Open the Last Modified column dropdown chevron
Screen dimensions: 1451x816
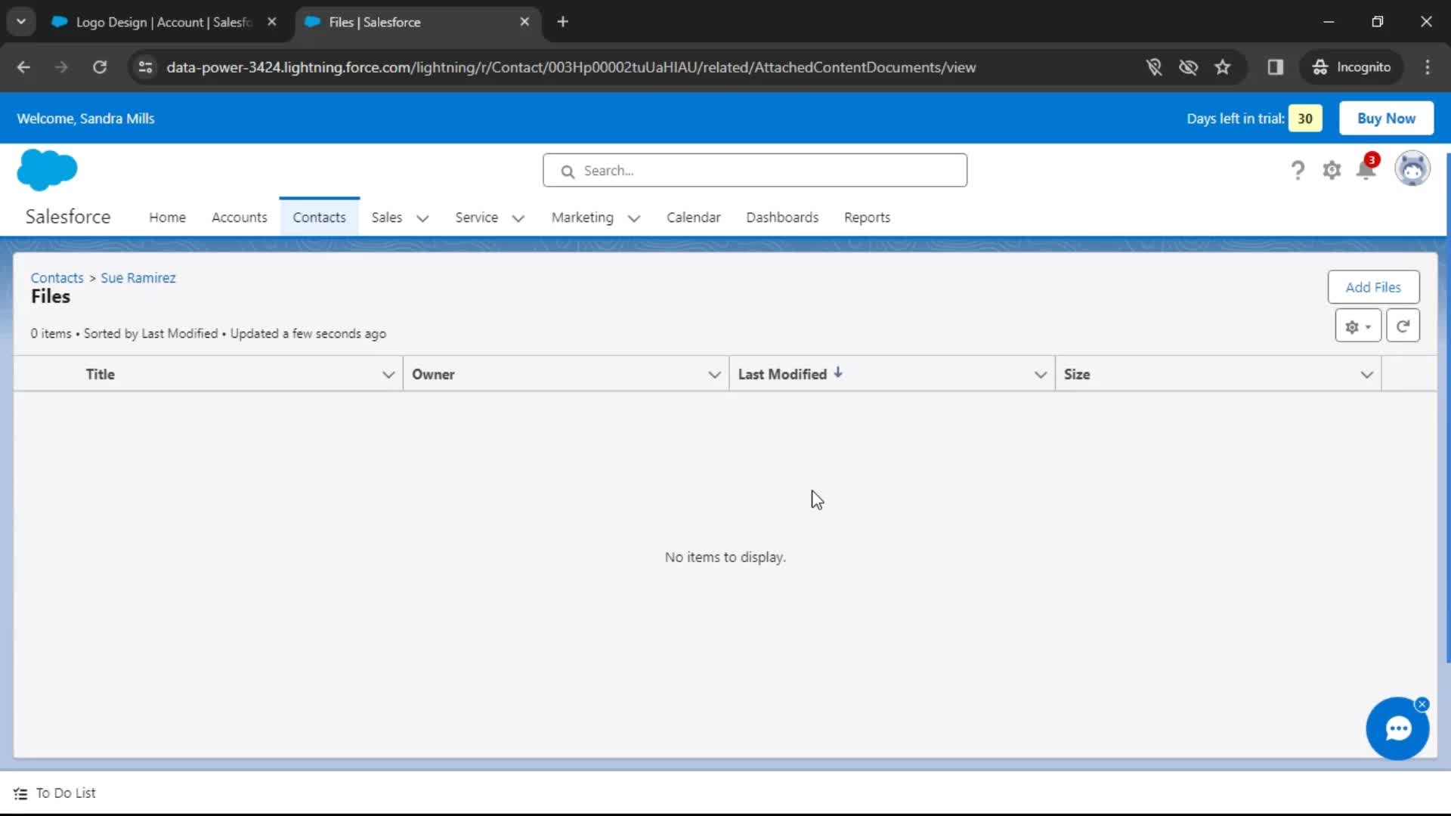pos(1041,375)
